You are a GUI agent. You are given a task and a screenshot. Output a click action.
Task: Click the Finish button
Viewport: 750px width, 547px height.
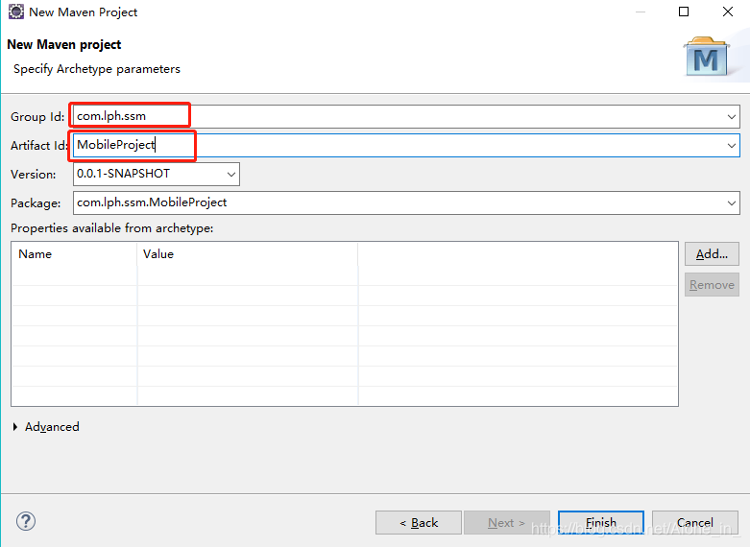pyautogui.click(x=601, y=522)
